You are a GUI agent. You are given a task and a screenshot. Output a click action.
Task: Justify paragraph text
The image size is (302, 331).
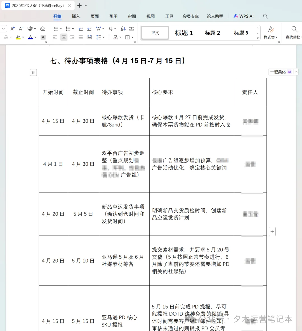[x=81, y=37]
